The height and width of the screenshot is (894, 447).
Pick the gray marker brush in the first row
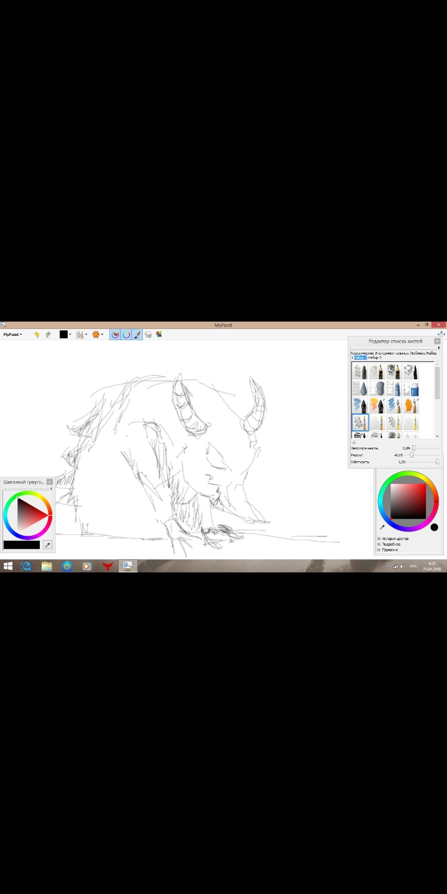(360, 371)
